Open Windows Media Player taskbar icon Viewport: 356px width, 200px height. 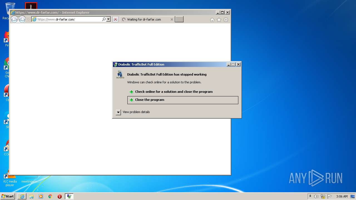(41, 196)
